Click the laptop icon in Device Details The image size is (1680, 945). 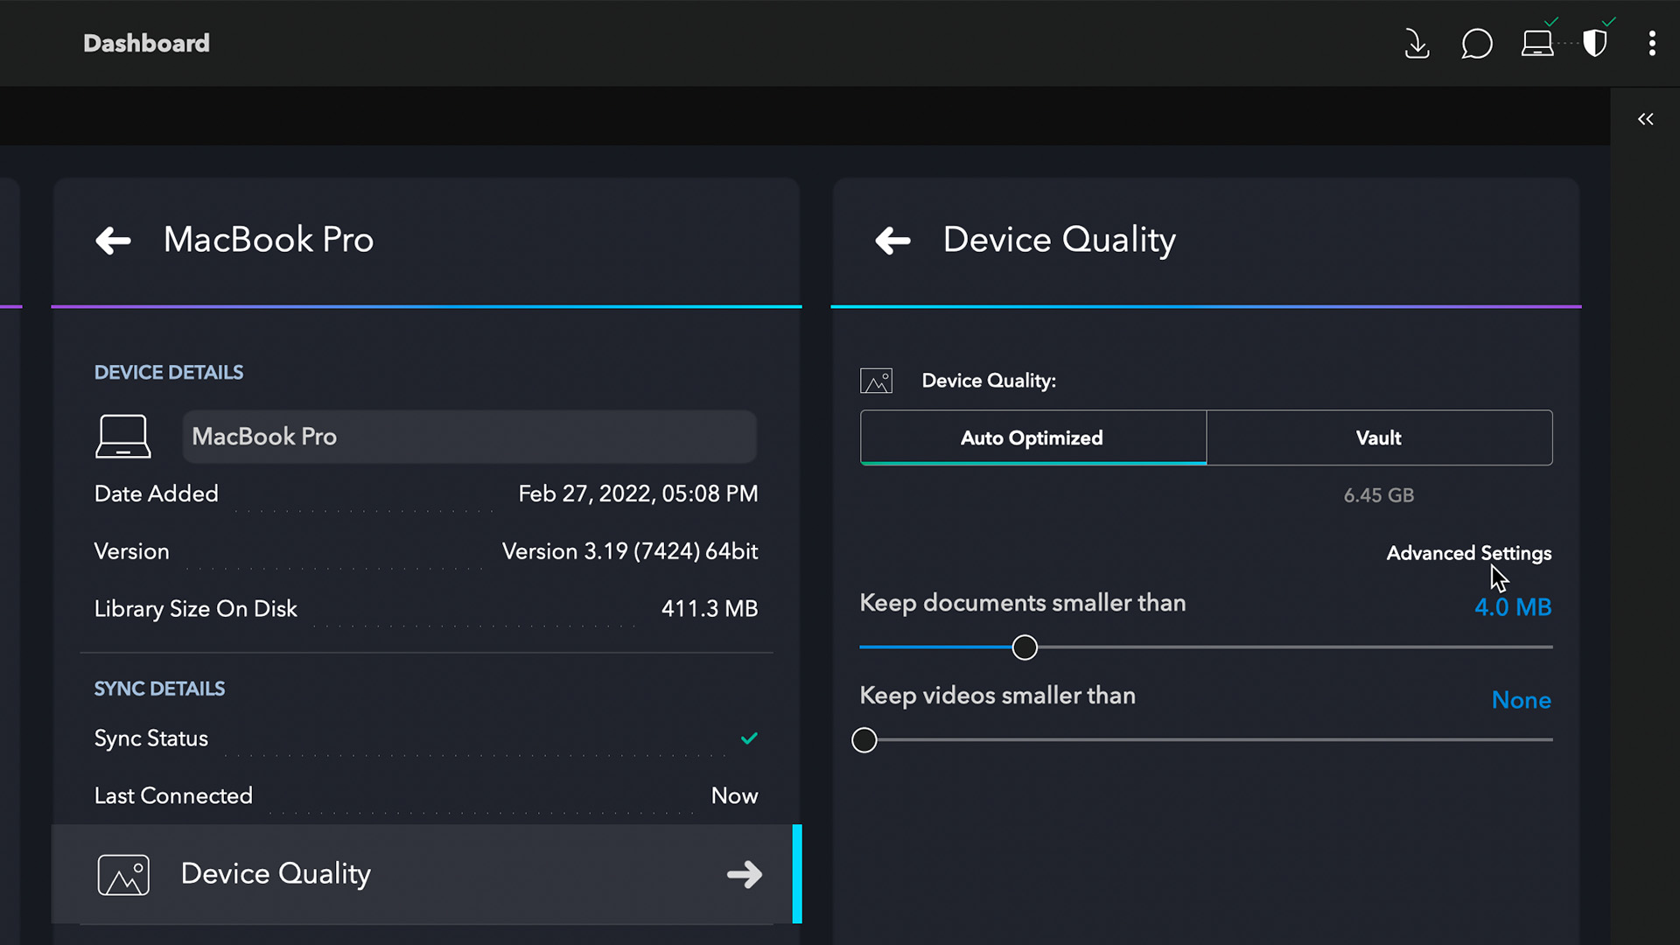122,437
